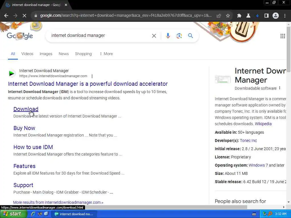Image resolution: width=291 pixels, height=218 pixels.
Task: Switch to the Videos tab
Action: click(x=27, y=54)
